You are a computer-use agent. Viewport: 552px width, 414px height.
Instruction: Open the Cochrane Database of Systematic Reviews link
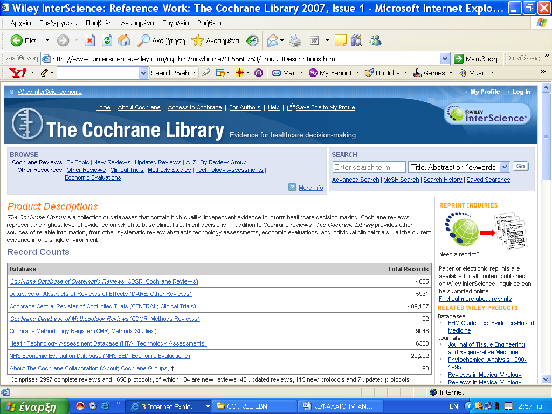coord(104,281)
